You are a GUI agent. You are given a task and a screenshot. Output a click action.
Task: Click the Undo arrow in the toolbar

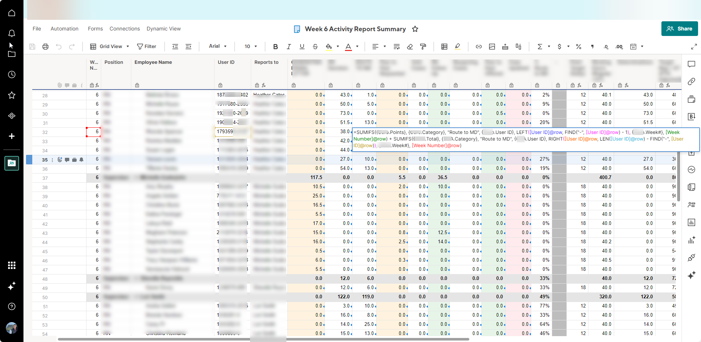point(59,47)
